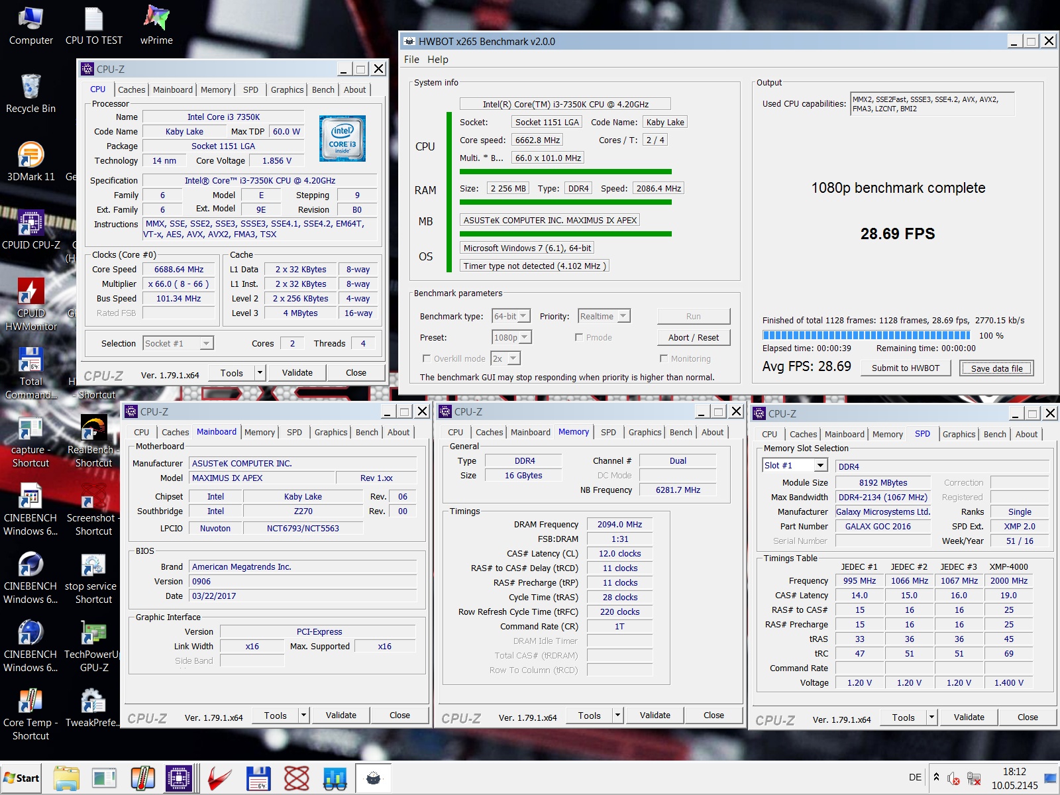Launch TechPowerUp GPU-Z desktop icon
Viewport: 1060px width, 795px height.
pyautogui.click(x=93, y=647)
